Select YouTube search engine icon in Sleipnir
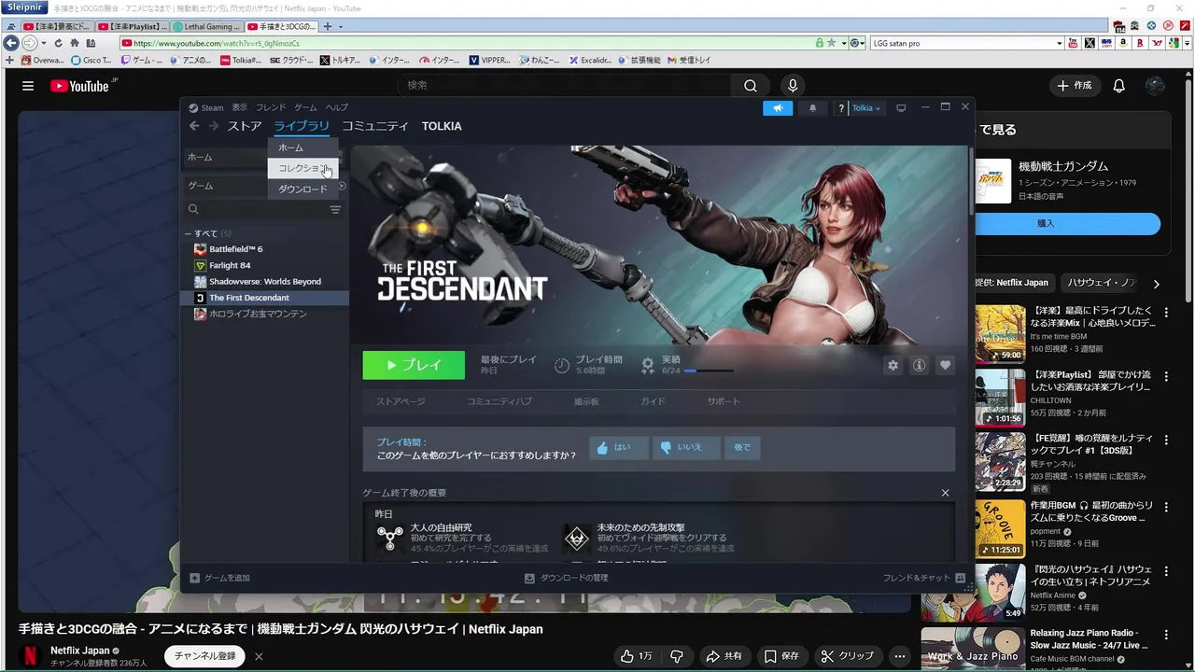This screenshot has height=672, width=1195. pos(1073,43)
